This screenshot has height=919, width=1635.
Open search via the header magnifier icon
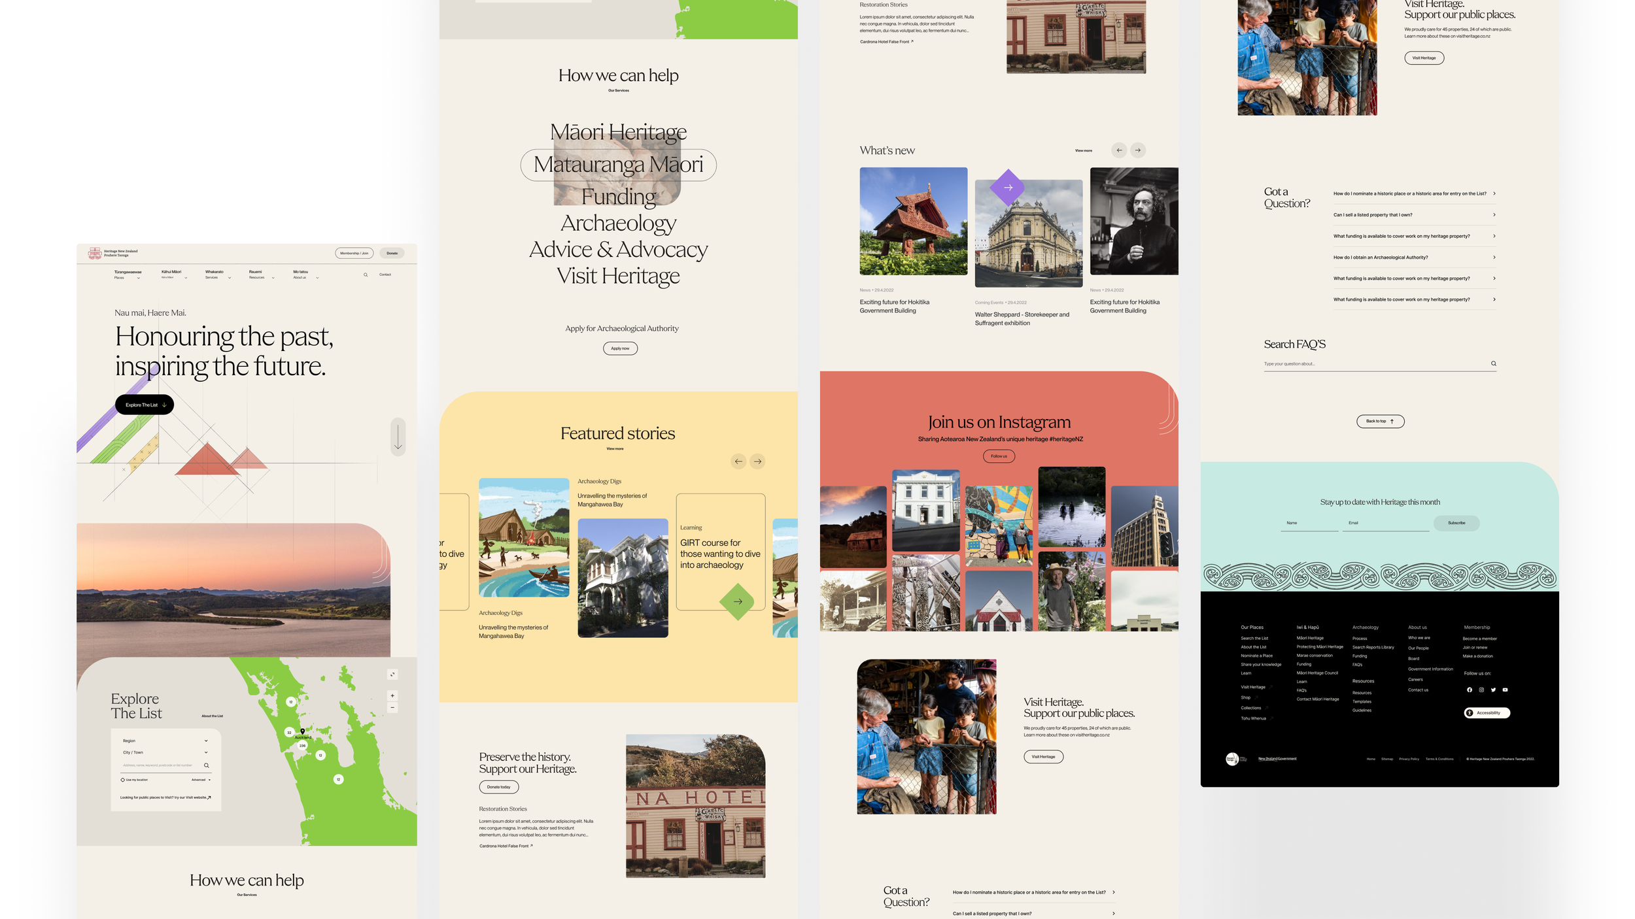(366, 275)
